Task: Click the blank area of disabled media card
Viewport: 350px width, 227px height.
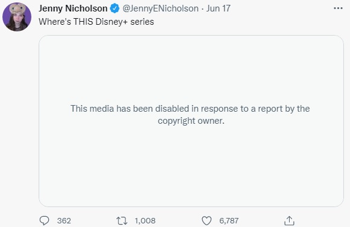Action: tap(191, 67)
